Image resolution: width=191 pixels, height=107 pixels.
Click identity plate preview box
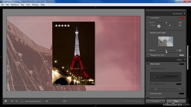coord(166,77)
